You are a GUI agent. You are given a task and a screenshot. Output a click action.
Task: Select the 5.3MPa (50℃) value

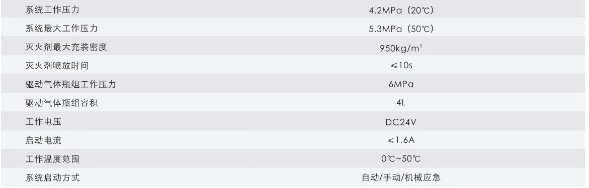pyautogui.click(x=401, y=29)
